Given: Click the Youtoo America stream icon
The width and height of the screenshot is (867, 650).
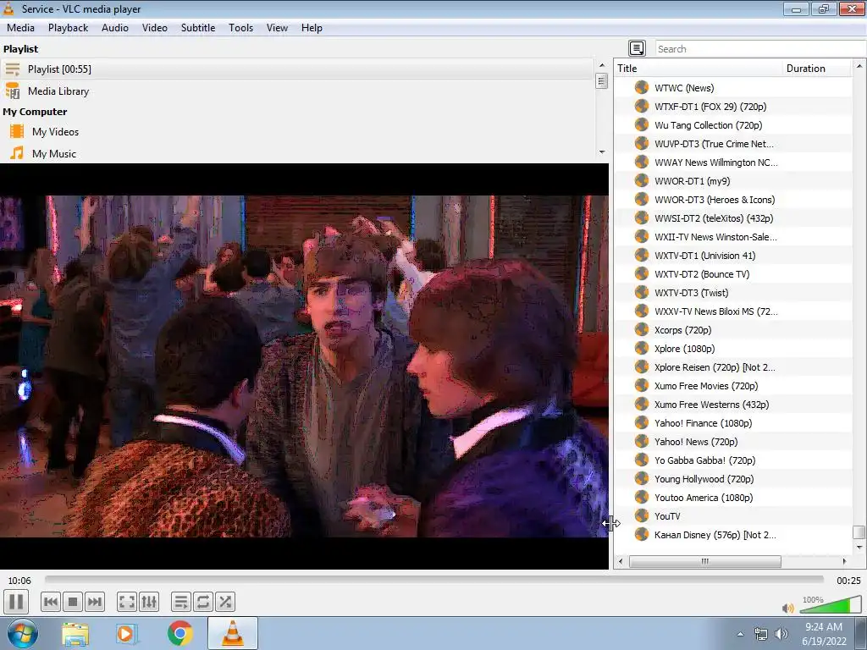Looking at the screenshot, I should pos(642,497).
